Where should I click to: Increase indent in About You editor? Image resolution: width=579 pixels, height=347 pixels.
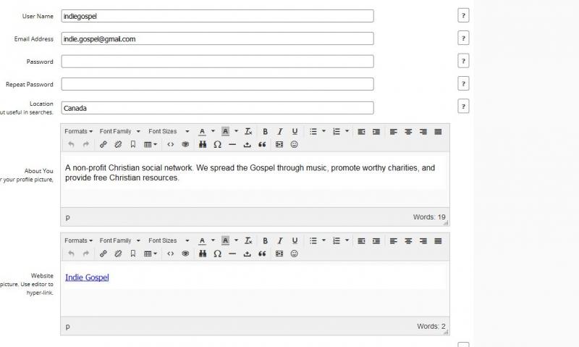pos(376,132)
